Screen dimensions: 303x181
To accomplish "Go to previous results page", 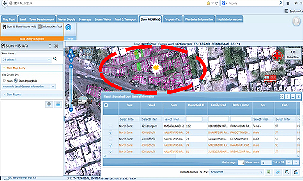I will click(289, 162).
